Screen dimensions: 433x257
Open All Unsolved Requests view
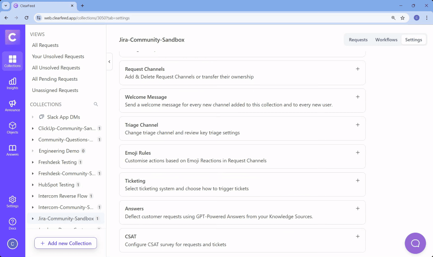[x=56, y=68]
